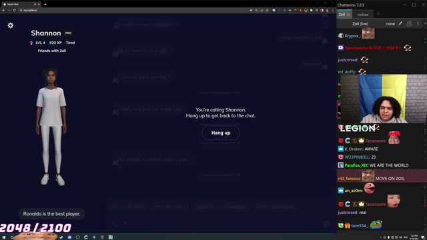Screen dimensions: 427x240
Task: Click the Replika Web browser tab
Action: click(21, 5)
